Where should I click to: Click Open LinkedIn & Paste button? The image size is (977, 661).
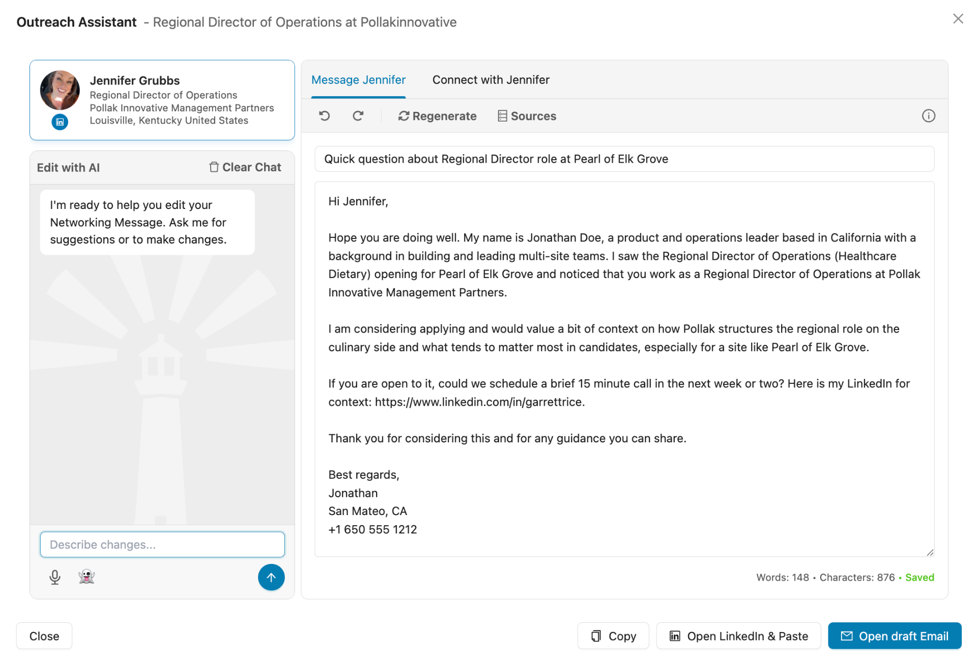coord(738,636)
